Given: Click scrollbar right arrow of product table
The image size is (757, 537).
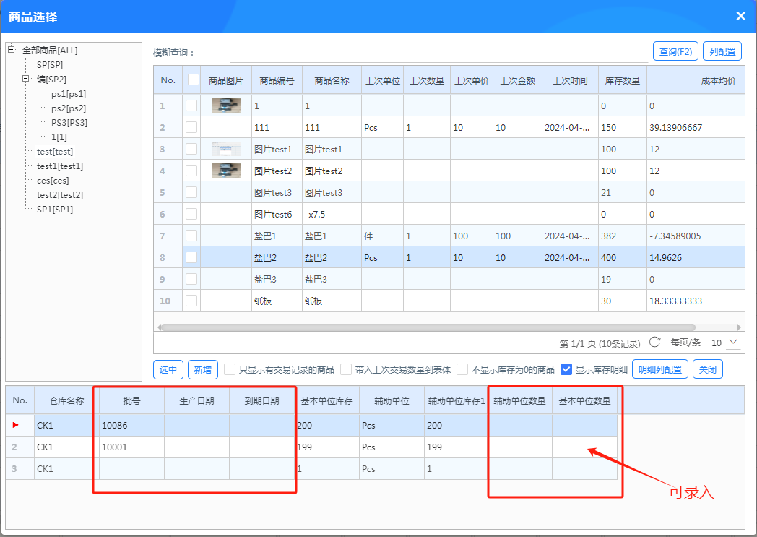Looking at the screenshot, I should coord(739,327).
